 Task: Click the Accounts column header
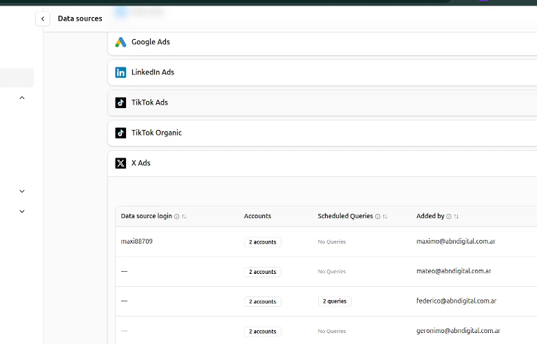click(x=257, y=216)
